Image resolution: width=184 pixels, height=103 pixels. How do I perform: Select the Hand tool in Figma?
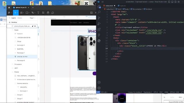[48, 13]
